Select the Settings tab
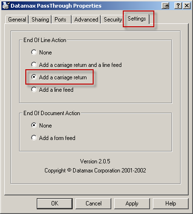The width and height of the screenshot is (193, 214). [137, 19]
